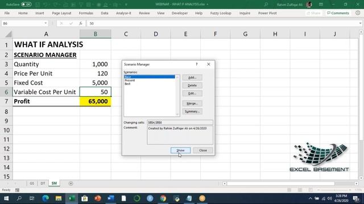Click the Comment text box

(x=180, y=135)
